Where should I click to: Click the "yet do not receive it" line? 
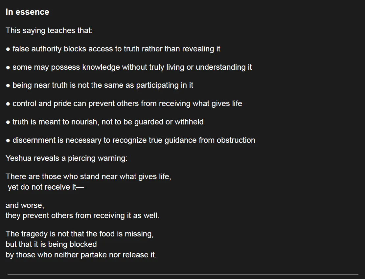tap(46, 187)
